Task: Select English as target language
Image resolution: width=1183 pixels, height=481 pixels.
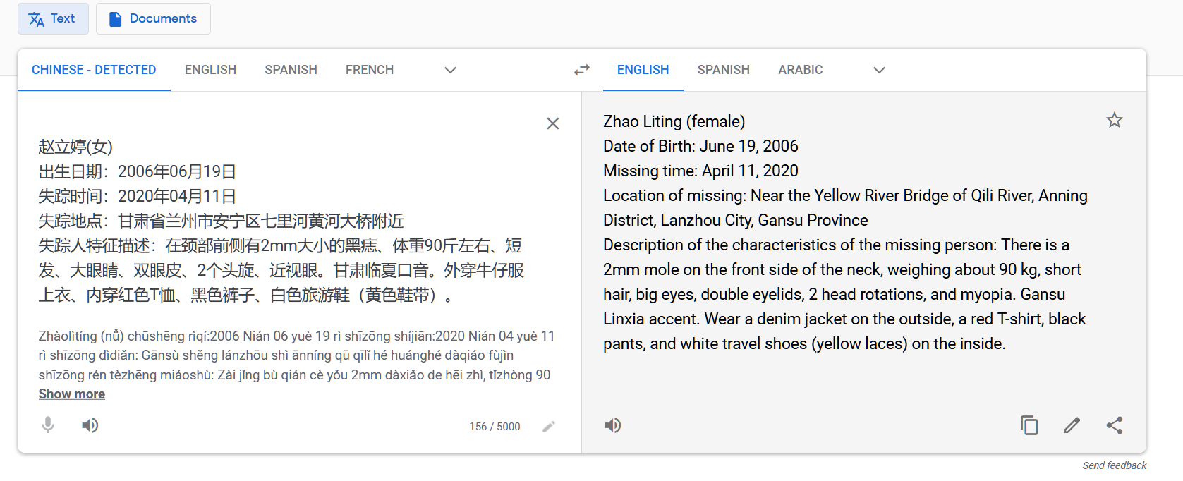Action: (x=643, y=70)
